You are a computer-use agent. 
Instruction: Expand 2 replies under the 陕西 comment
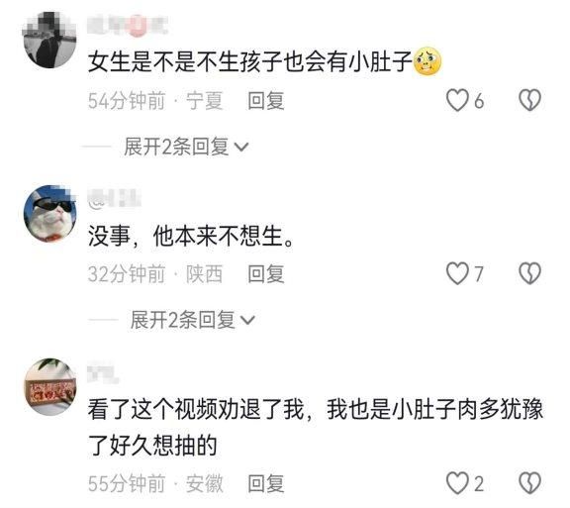coord(193,320)
